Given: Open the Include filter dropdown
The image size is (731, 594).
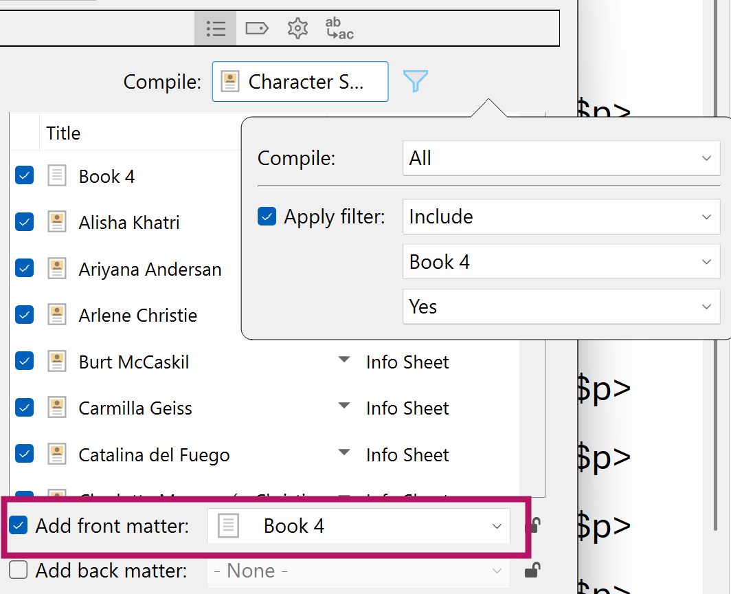Looking at the screenshot, I should tap(561, 217).
